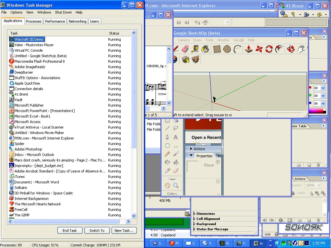Select the Oval tool in Flash tools panel
The width and height of the screenshot is (331, 248).
pyautogui.click(x=167, y=146)
